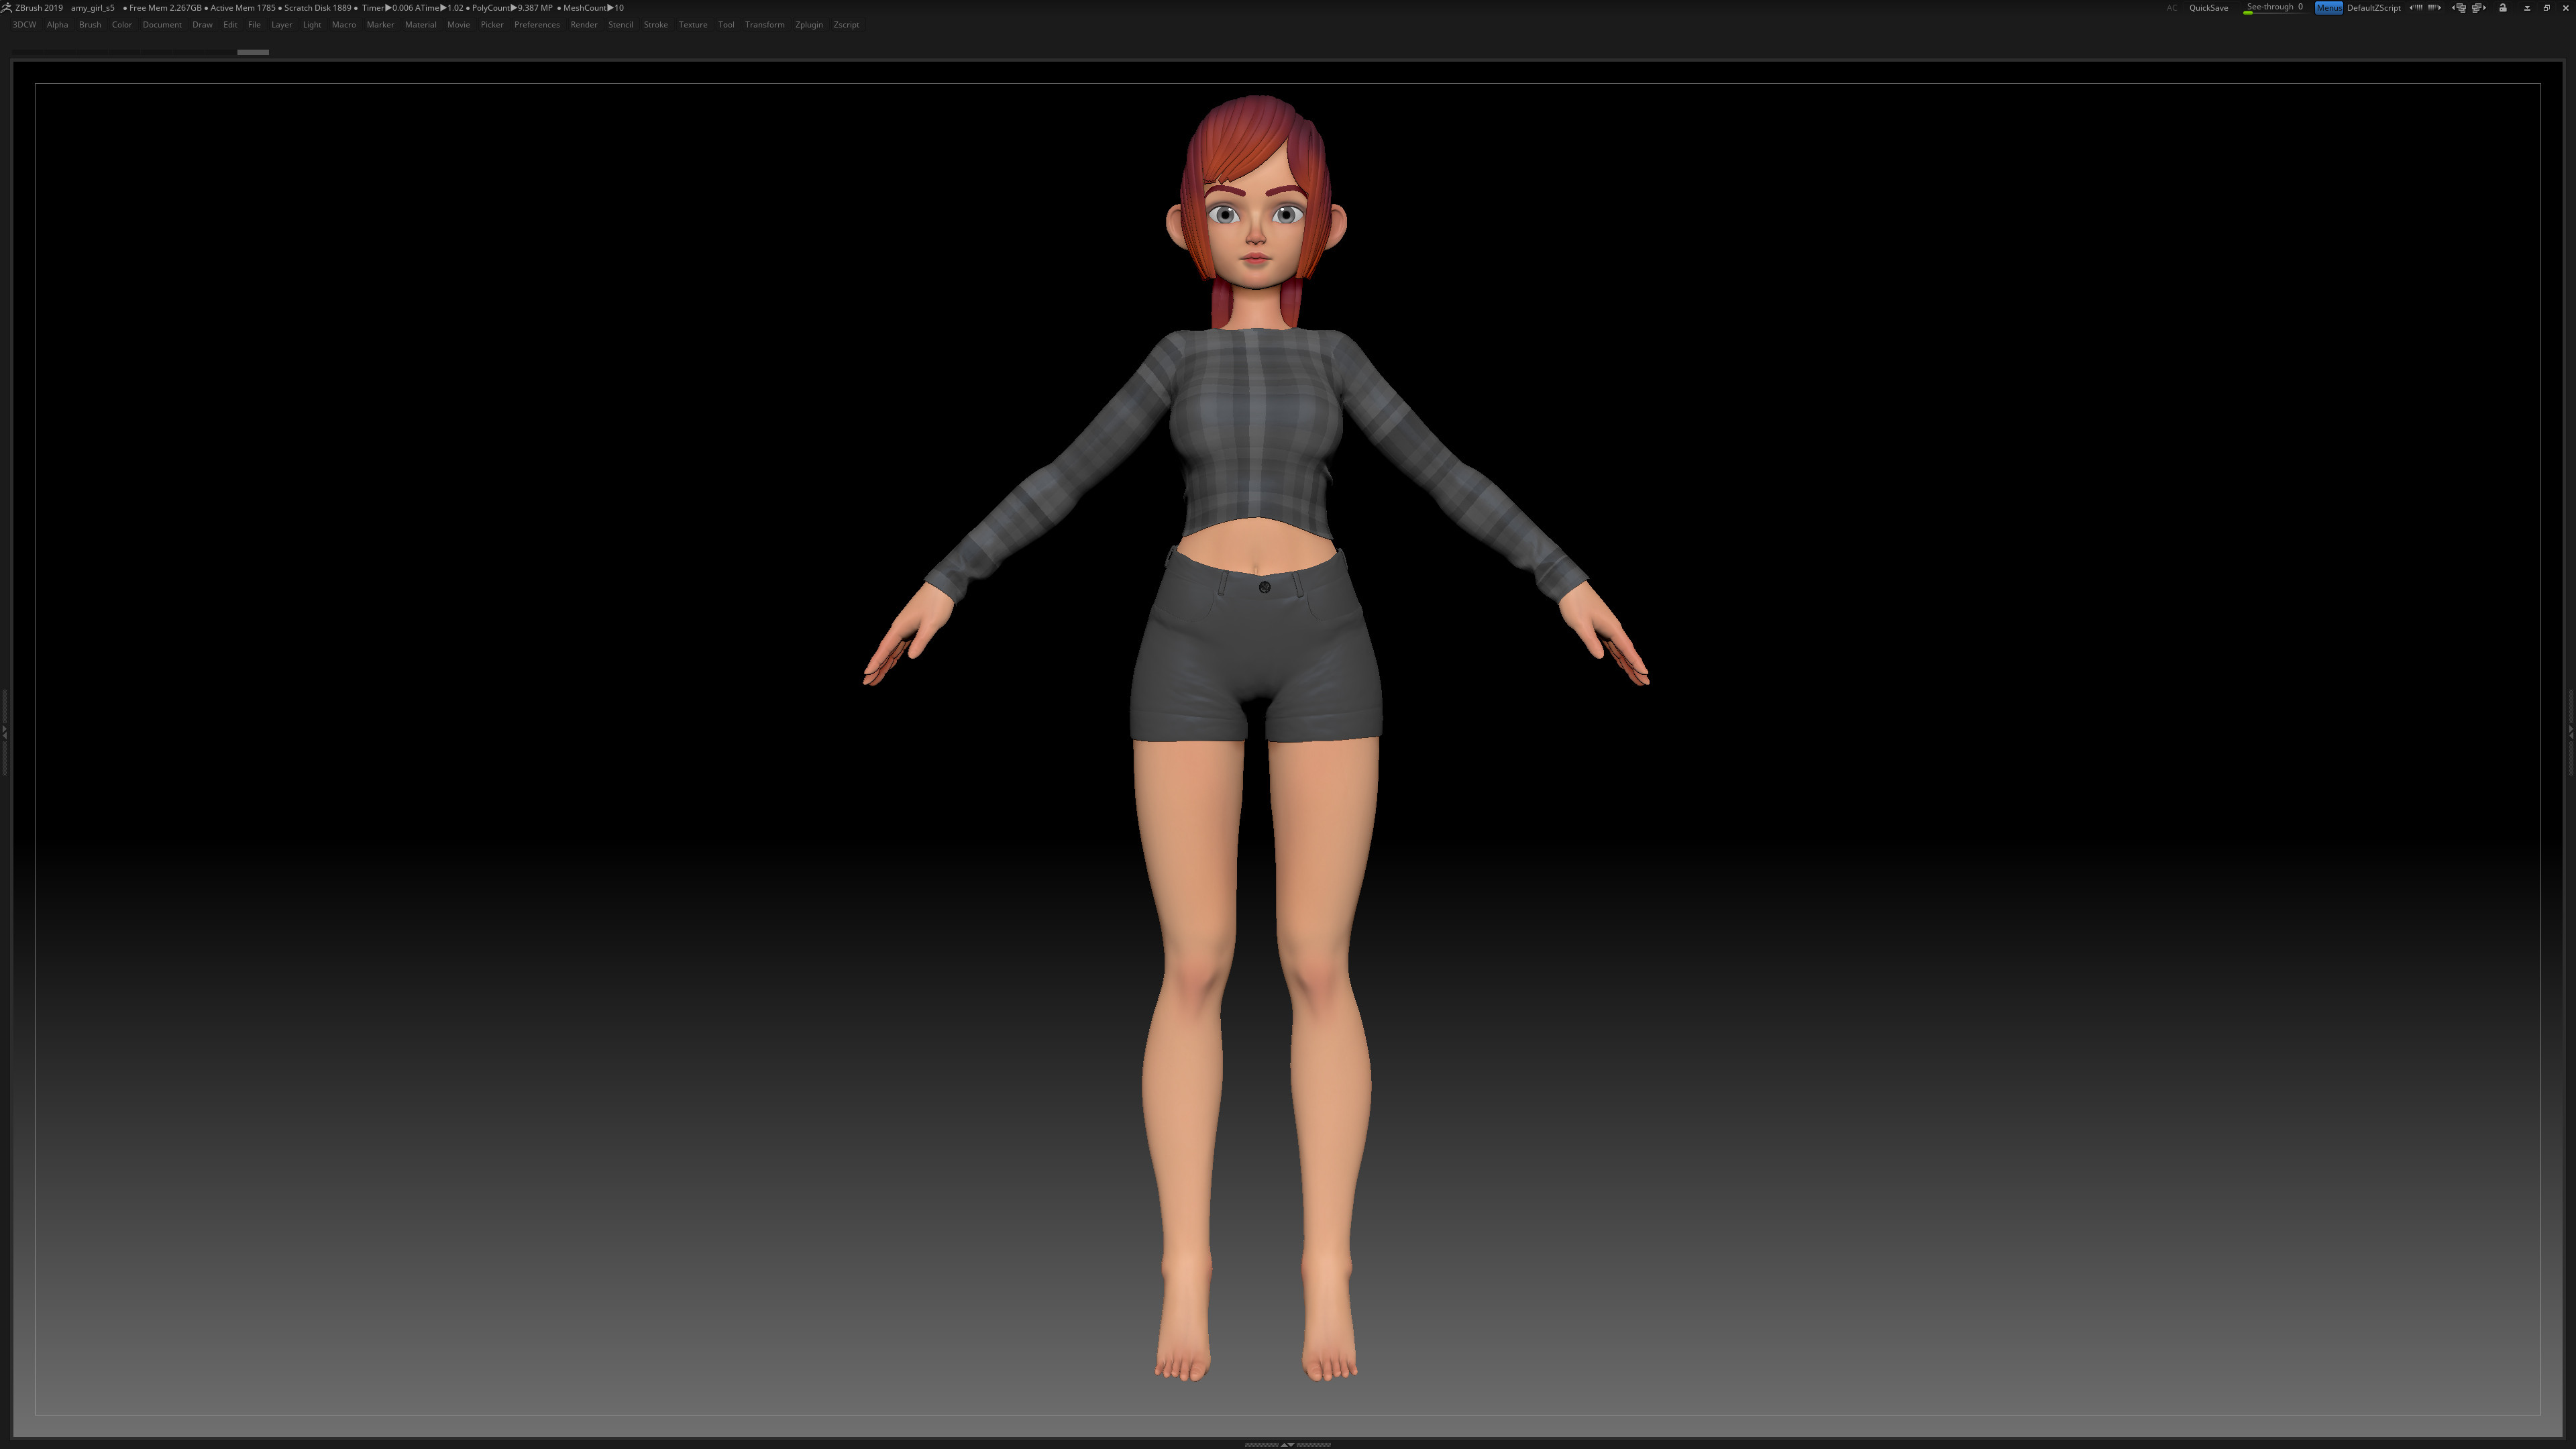Expand the bottom tray divider arrows
The image size is (2576, 1449).
click(1287, 1444)
